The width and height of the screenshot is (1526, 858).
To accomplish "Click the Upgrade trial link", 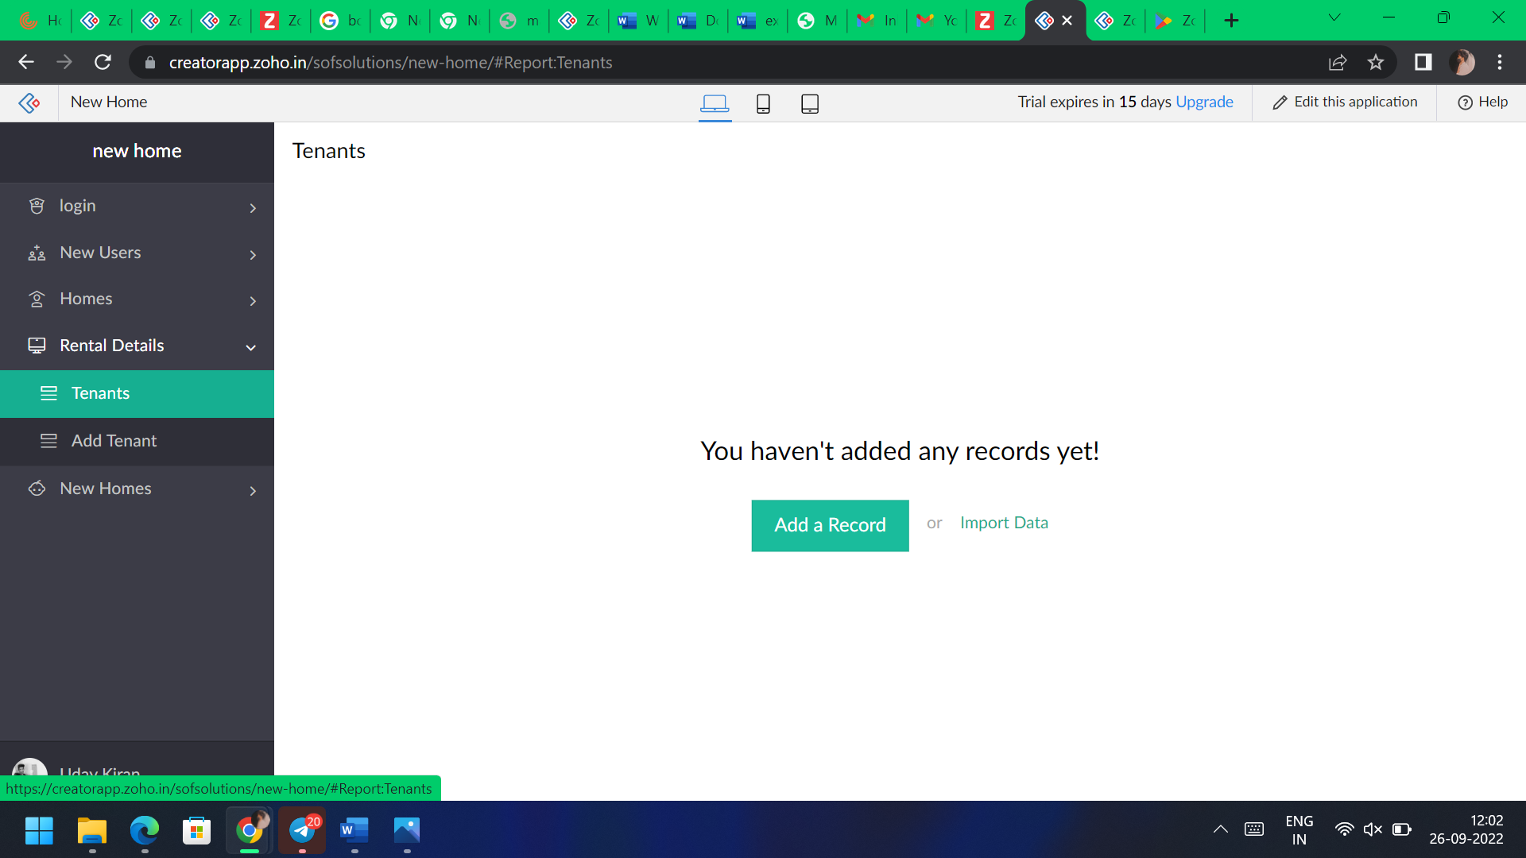I will point(1204,102).
